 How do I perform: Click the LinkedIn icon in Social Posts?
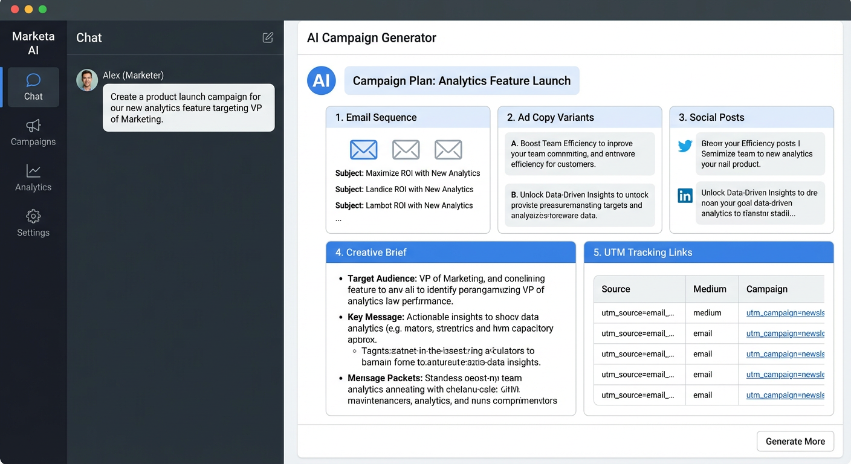pos(684,196)
